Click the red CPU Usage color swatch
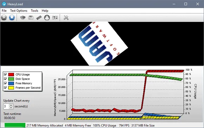This screenshot has width=204, height=128. tap(11, 74)
